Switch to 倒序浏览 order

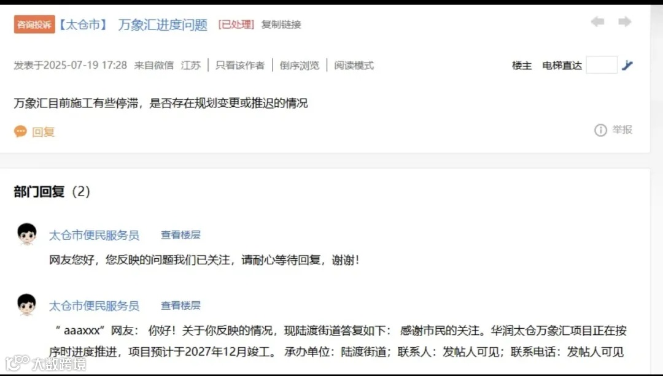click(300, 66)
